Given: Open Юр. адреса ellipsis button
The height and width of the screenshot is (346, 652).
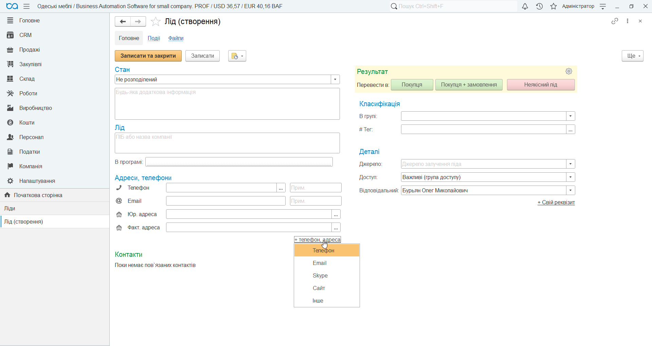Looking at the screenshot, I should pos(336,214).
